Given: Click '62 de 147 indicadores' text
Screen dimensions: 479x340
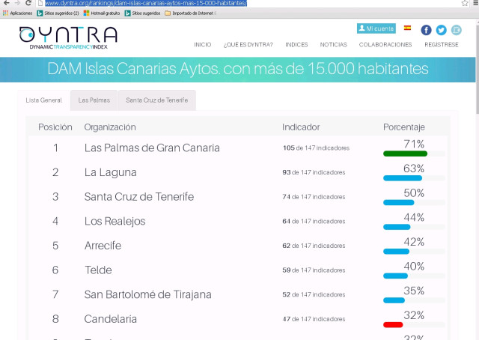Looking at the screenshot, I should pyautogui.click(x=314, y=246).
